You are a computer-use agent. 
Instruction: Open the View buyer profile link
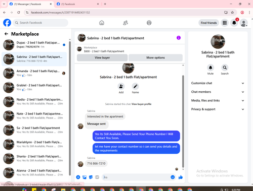coord(141,104)
